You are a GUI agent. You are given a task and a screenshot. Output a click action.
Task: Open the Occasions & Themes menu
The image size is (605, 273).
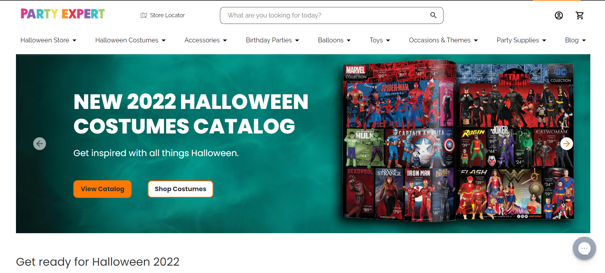[443, 40]
